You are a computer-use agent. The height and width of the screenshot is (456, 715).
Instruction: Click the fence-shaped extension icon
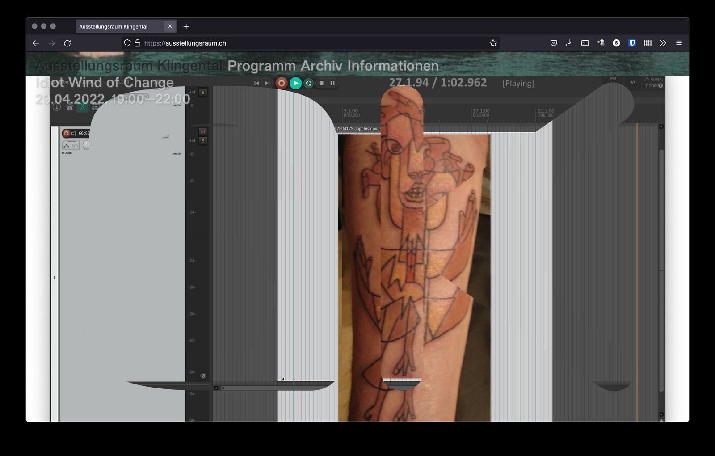[x=648, y=43]
